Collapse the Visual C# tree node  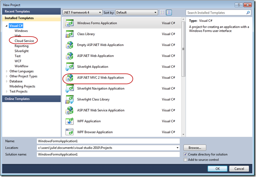[x=6, y=26]
